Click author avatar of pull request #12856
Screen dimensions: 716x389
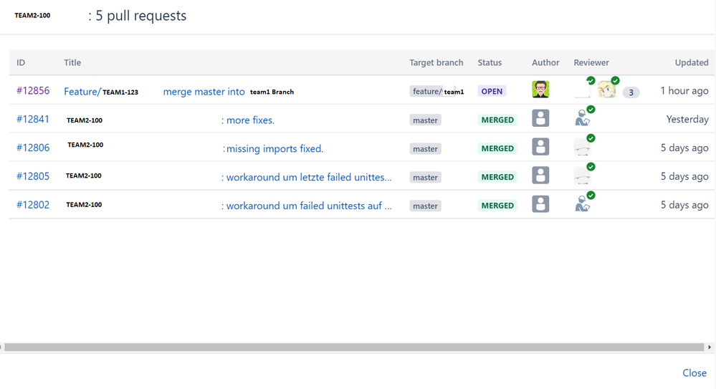pyautogui.click(x=540, y=90)
